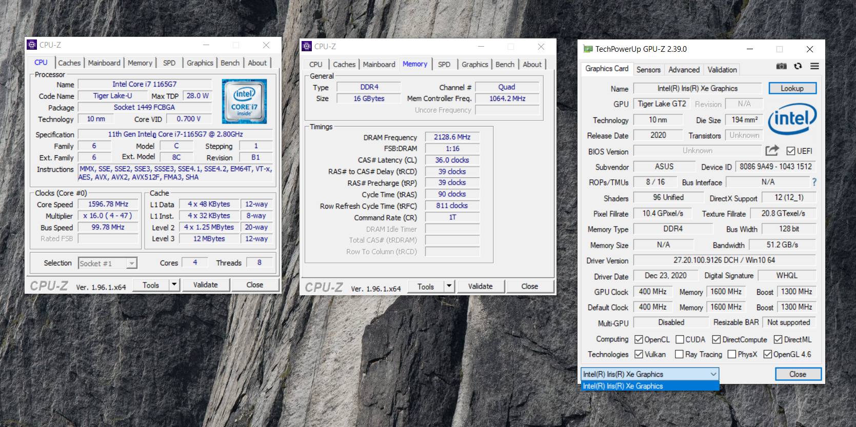856x427 pixels.
Task: Click the Driver Version field
Action: (724, 260)
